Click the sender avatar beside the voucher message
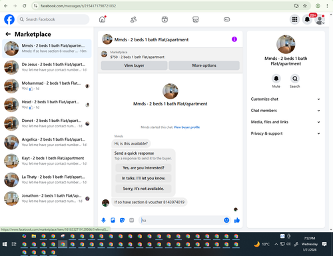Viewport: 333px width, 256px height. coord(105,203)
